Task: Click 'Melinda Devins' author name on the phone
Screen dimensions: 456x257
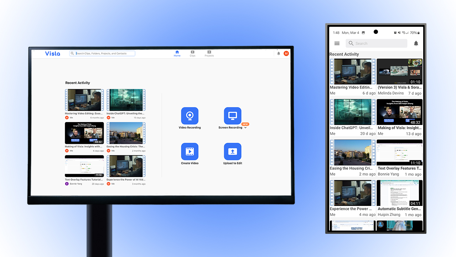Action: click(391, 93)
